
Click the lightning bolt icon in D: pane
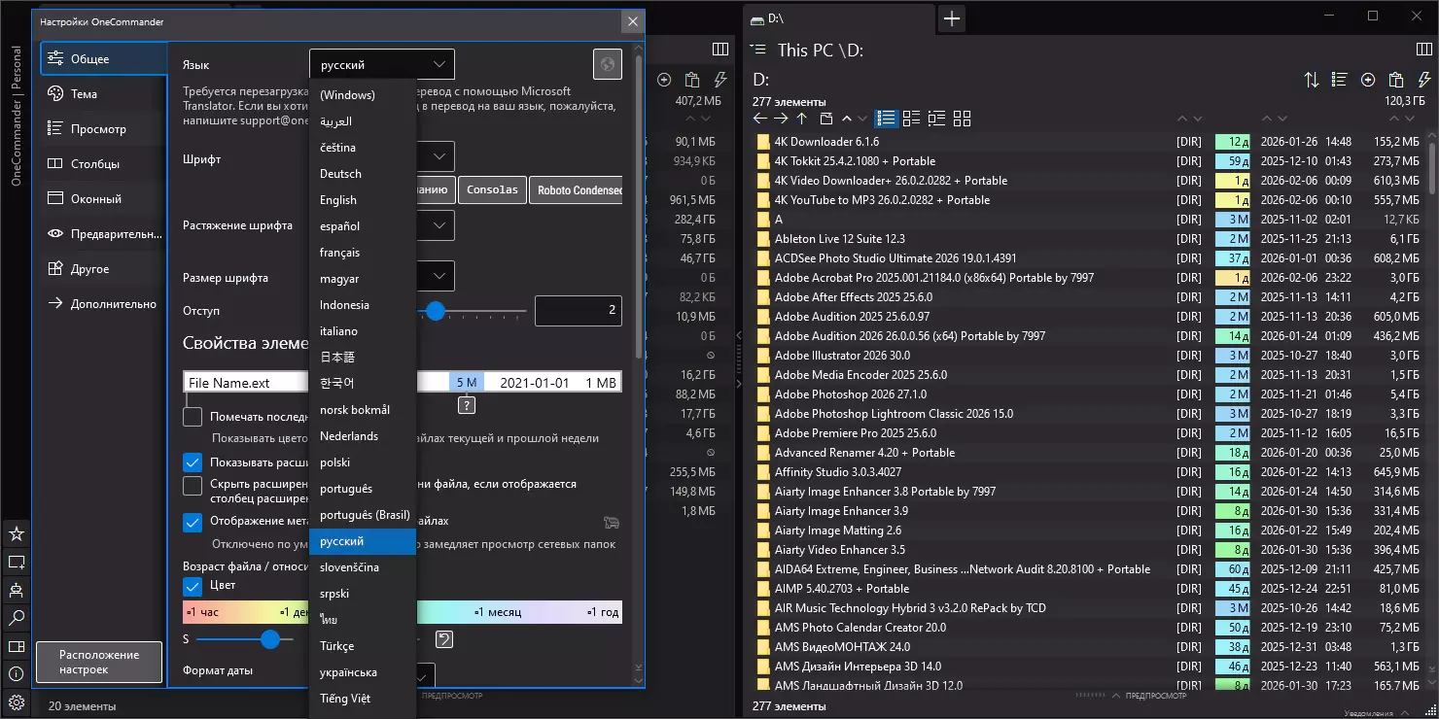[1423, 80]
